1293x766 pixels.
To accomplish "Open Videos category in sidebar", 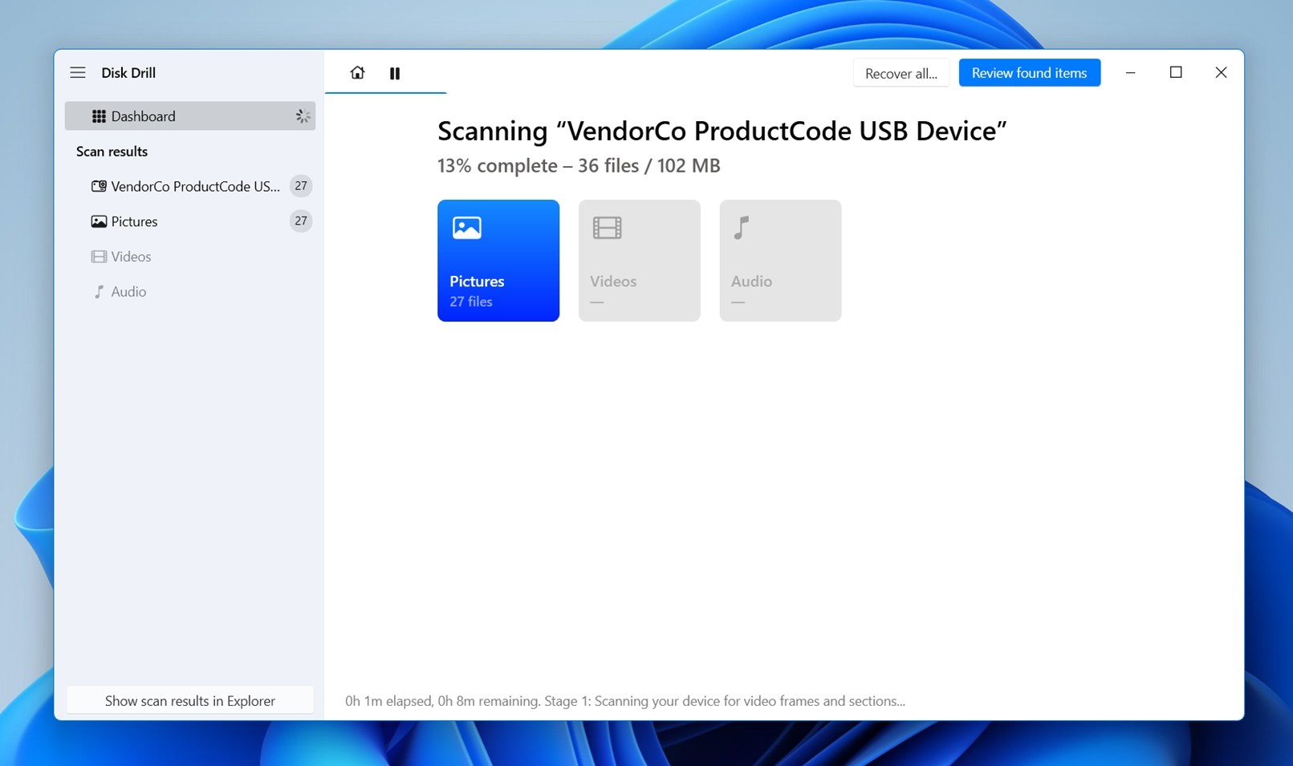I will click(190, 257).
